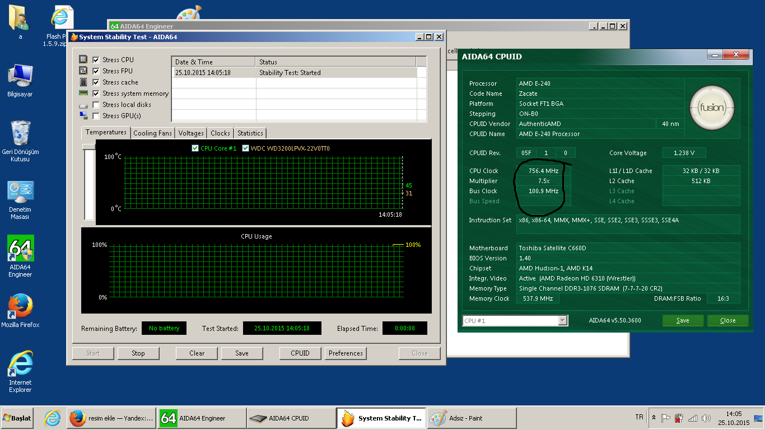Open the CPU #1 selector dropdown
This screenshot has width=765, height=430.
[563, 321]
